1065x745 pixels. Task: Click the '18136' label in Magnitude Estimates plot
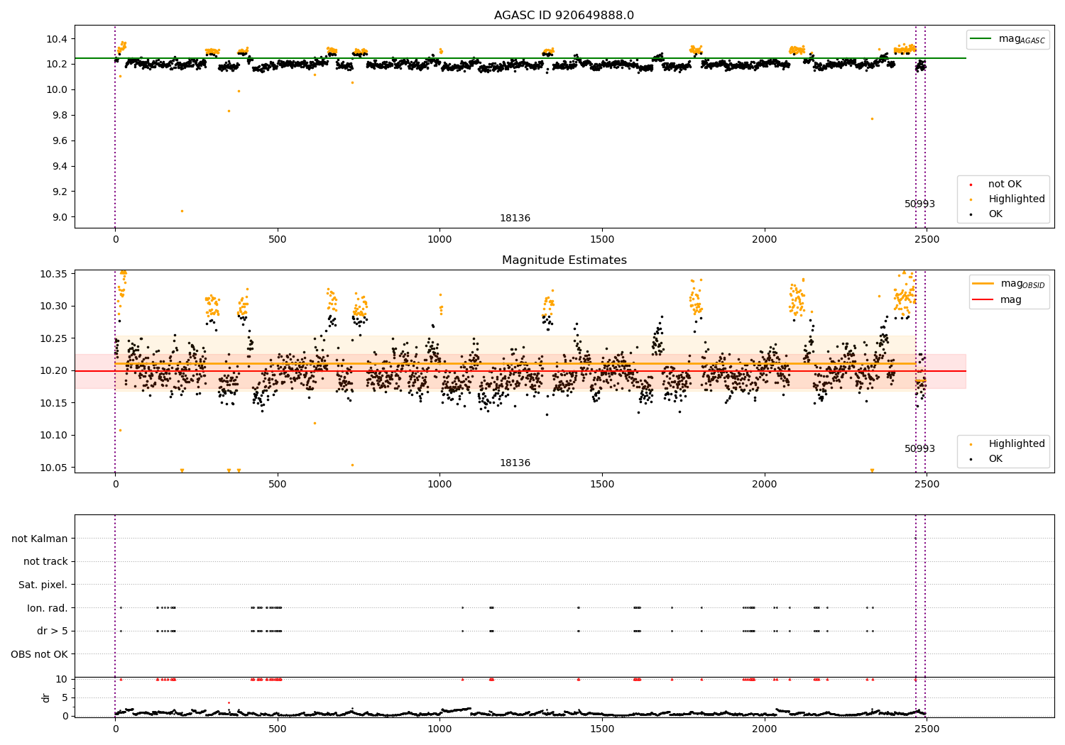click(515, 463)
